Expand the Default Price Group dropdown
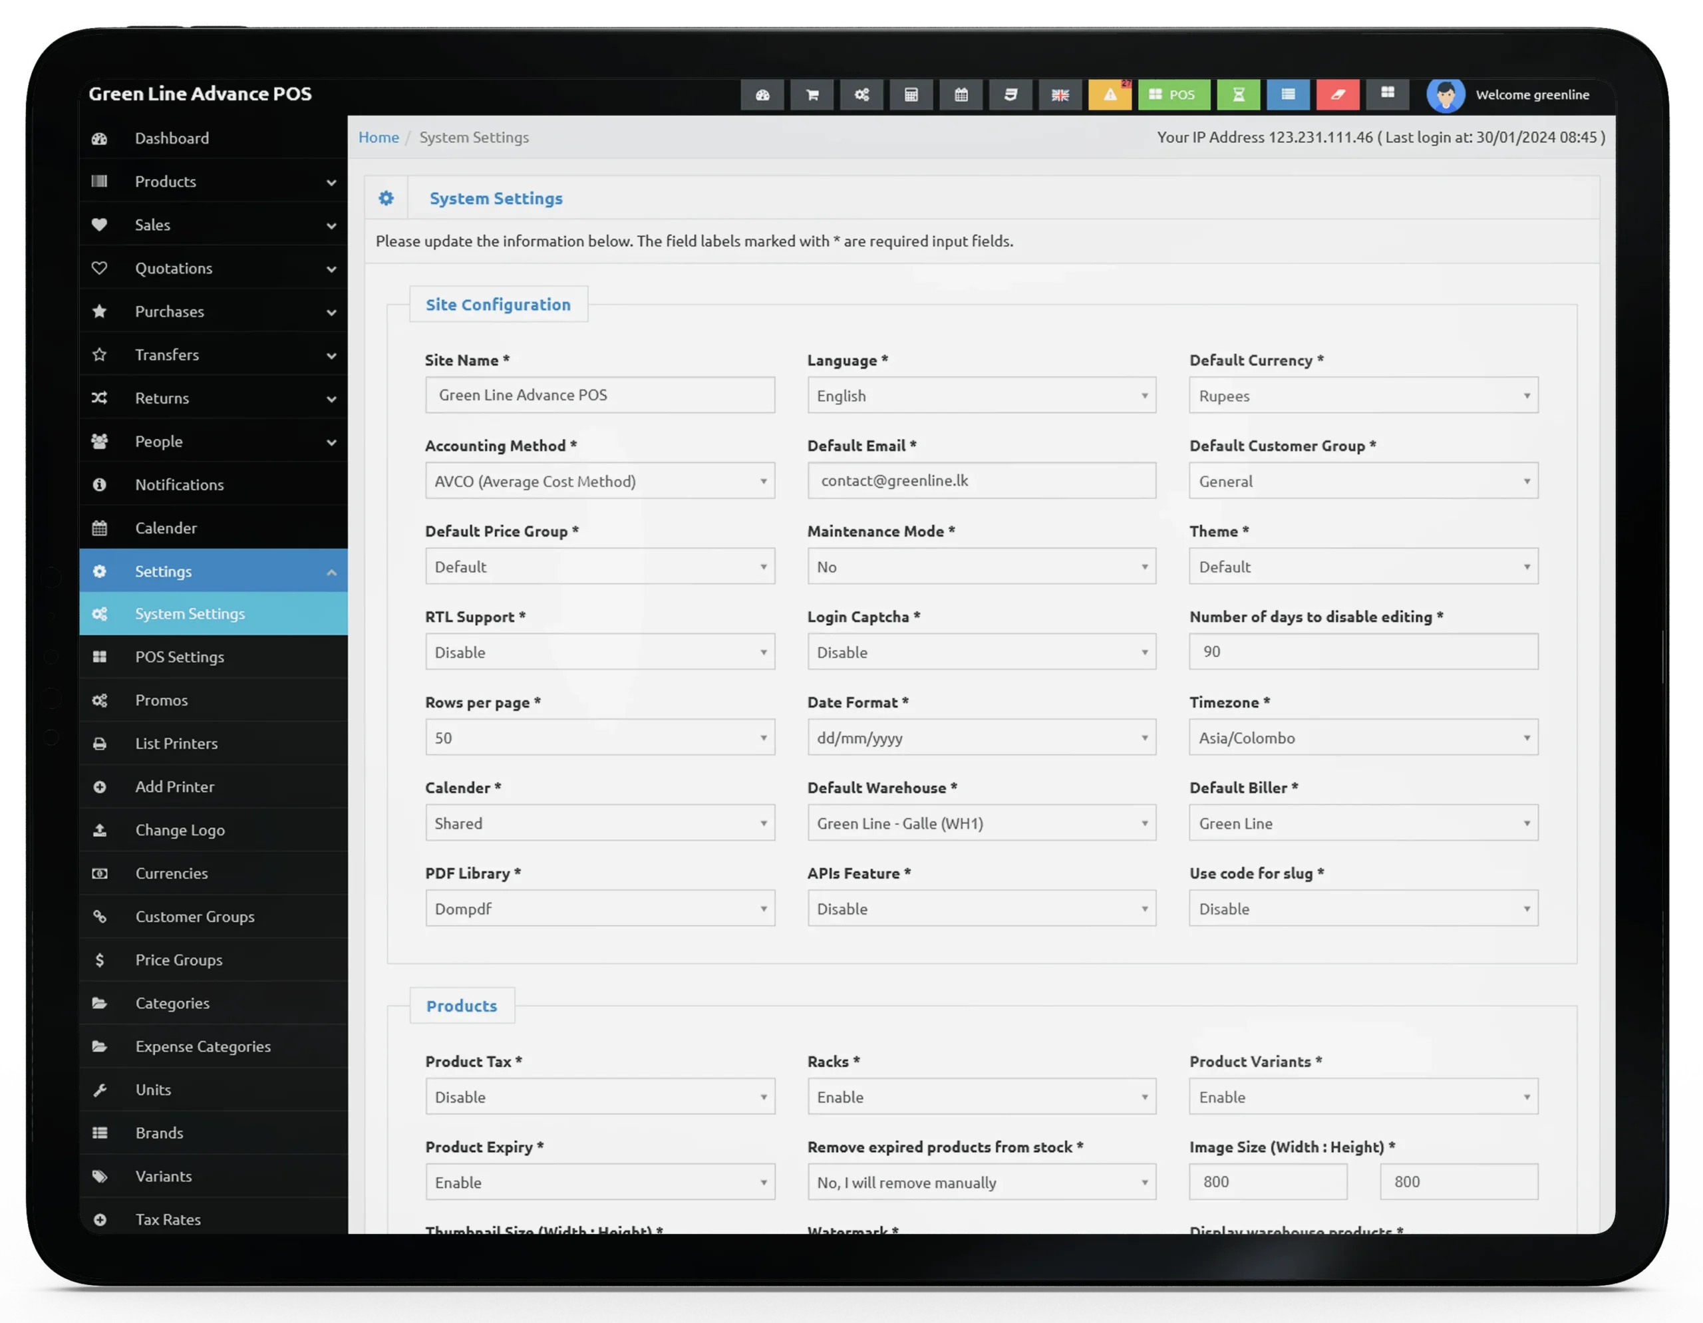 tap(599, 565)
